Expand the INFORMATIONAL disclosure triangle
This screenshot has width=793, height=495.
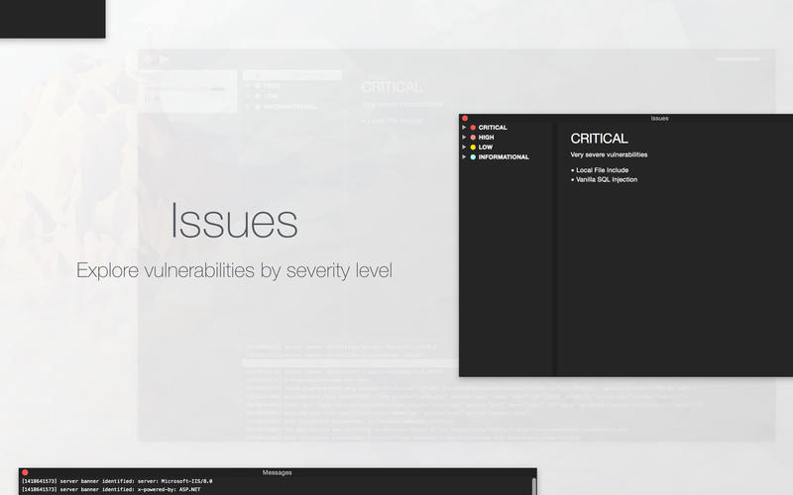(x=464, y=156)
